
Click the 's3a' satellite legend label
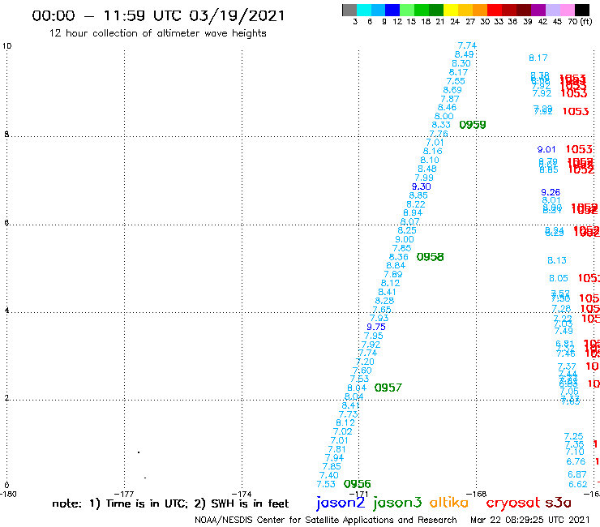tap(558, 503)
